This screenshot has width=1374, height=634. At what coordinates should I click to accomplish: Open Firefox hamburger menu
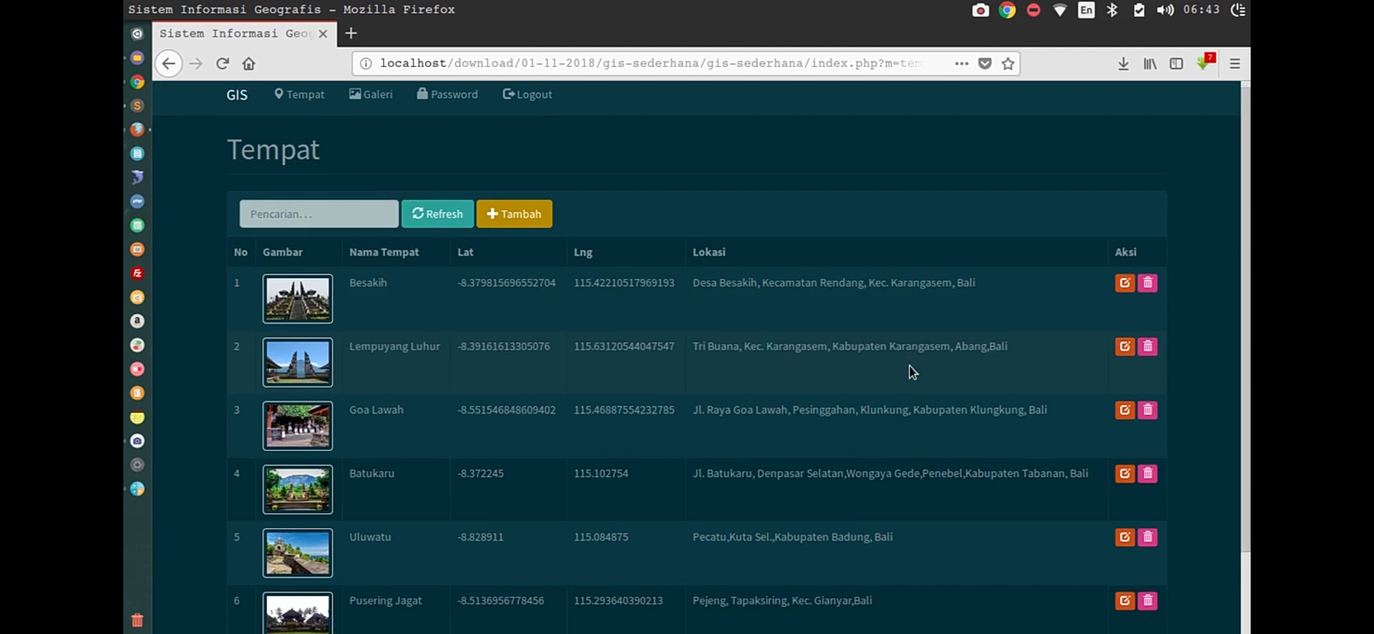click(x=1235, y=63)
